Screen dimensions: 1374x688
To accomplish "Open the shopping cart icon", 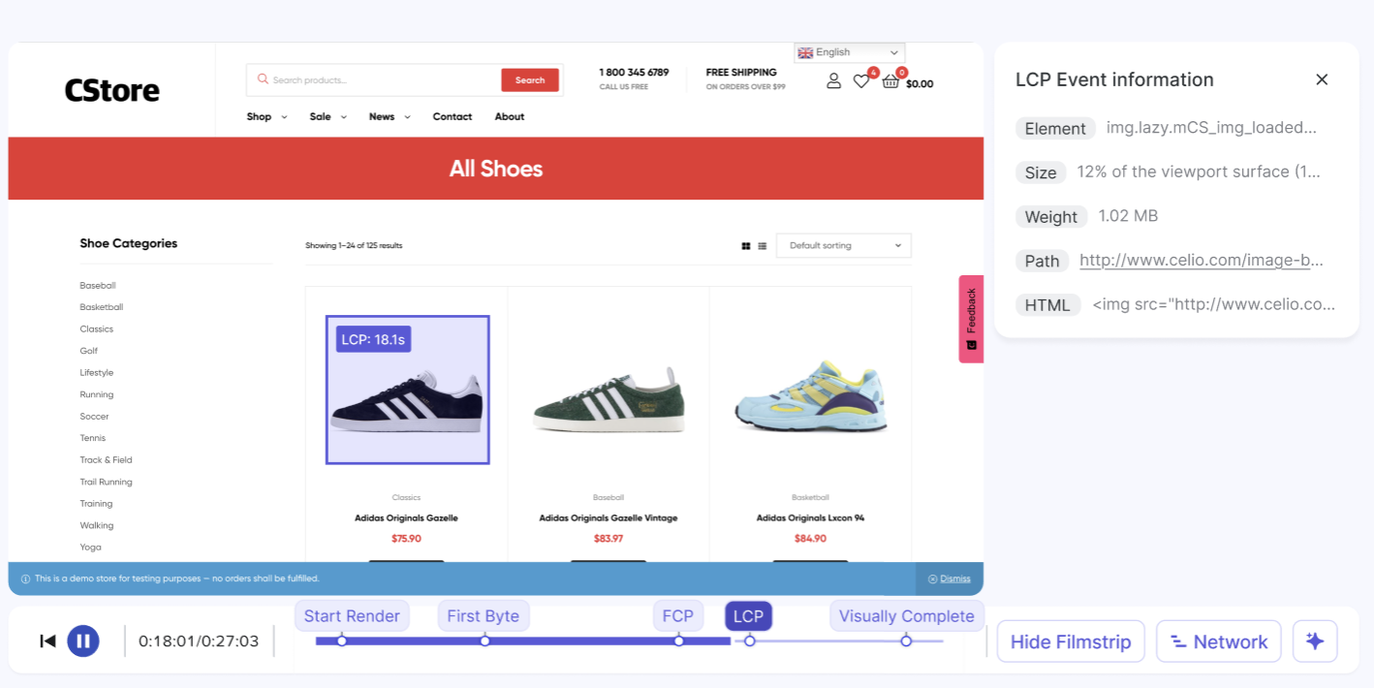I will coord(890,81).
